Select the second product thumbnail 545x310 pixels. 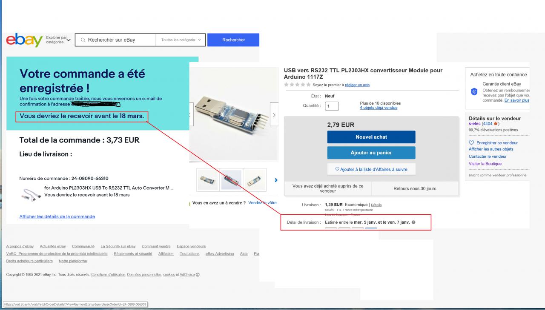tap(232, 180)
